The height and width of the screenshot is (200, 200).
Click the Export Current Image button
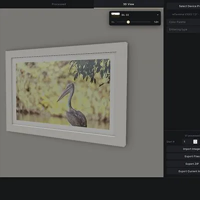tap(183, 171)
